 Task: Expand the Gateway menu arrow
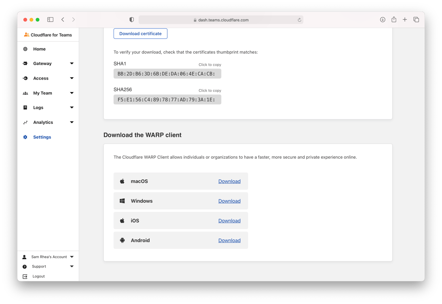[72, 63]
